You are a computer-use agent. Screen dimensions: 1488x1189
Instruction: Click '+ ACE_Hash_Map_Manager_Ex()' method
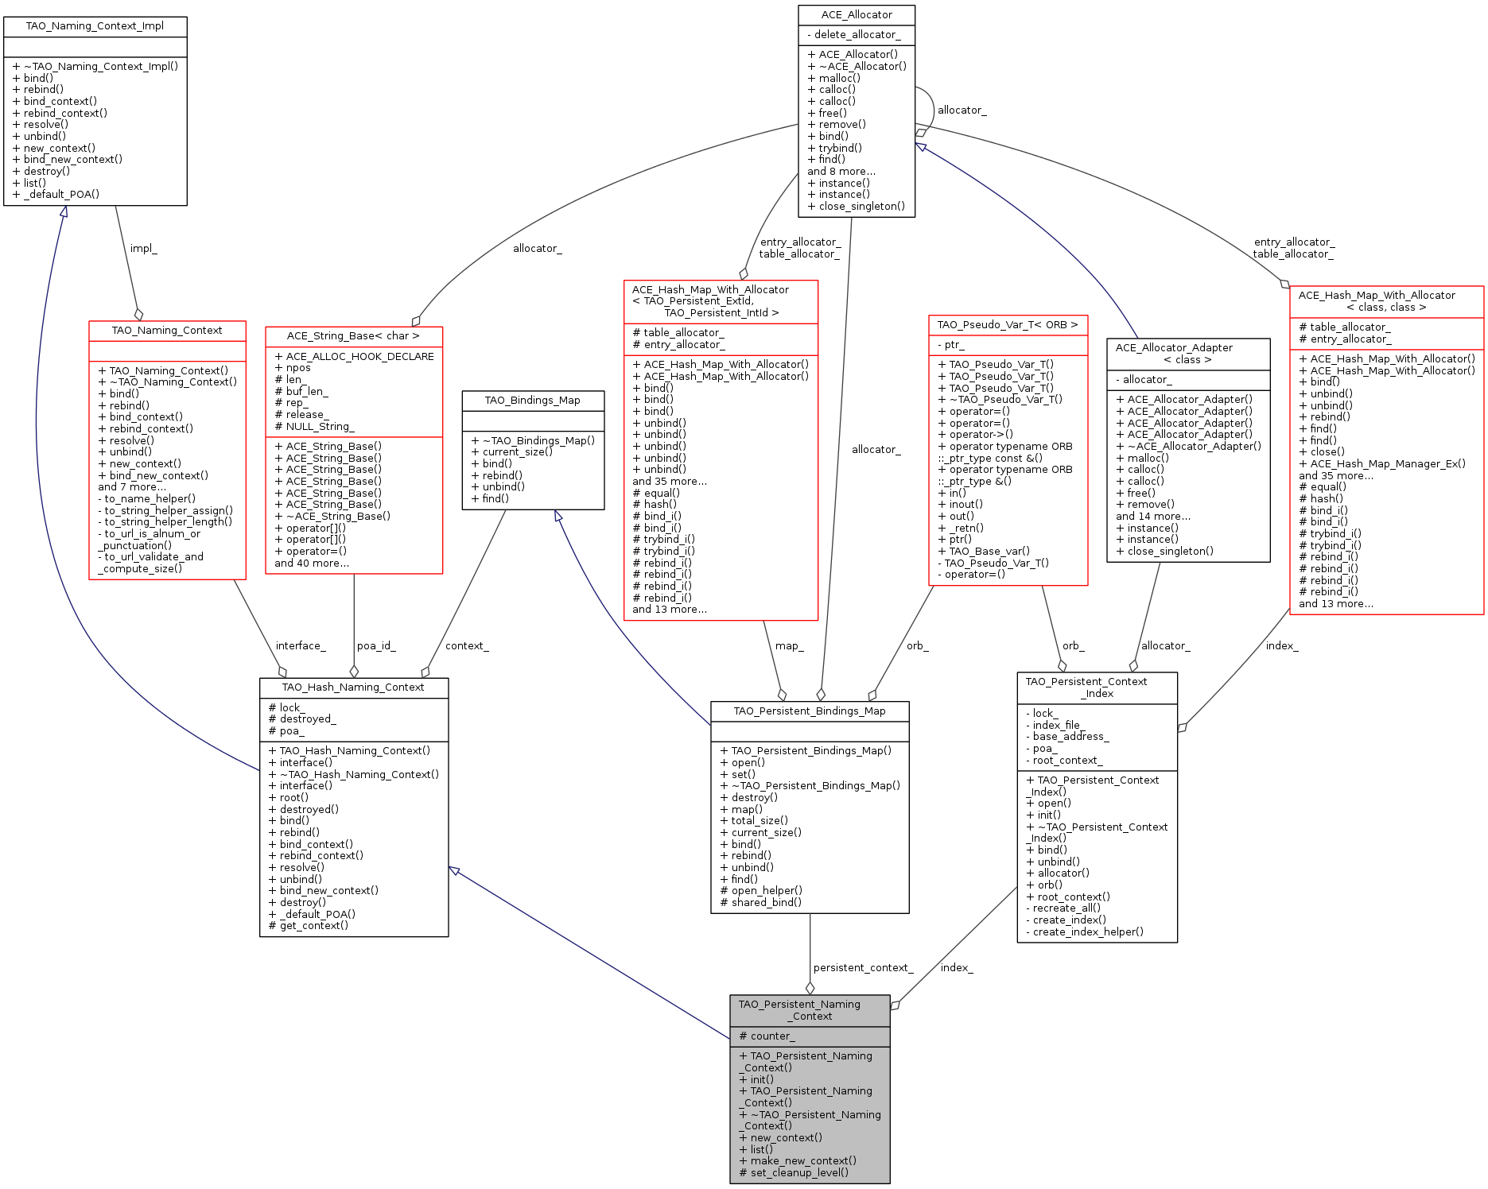(1382, 464)
